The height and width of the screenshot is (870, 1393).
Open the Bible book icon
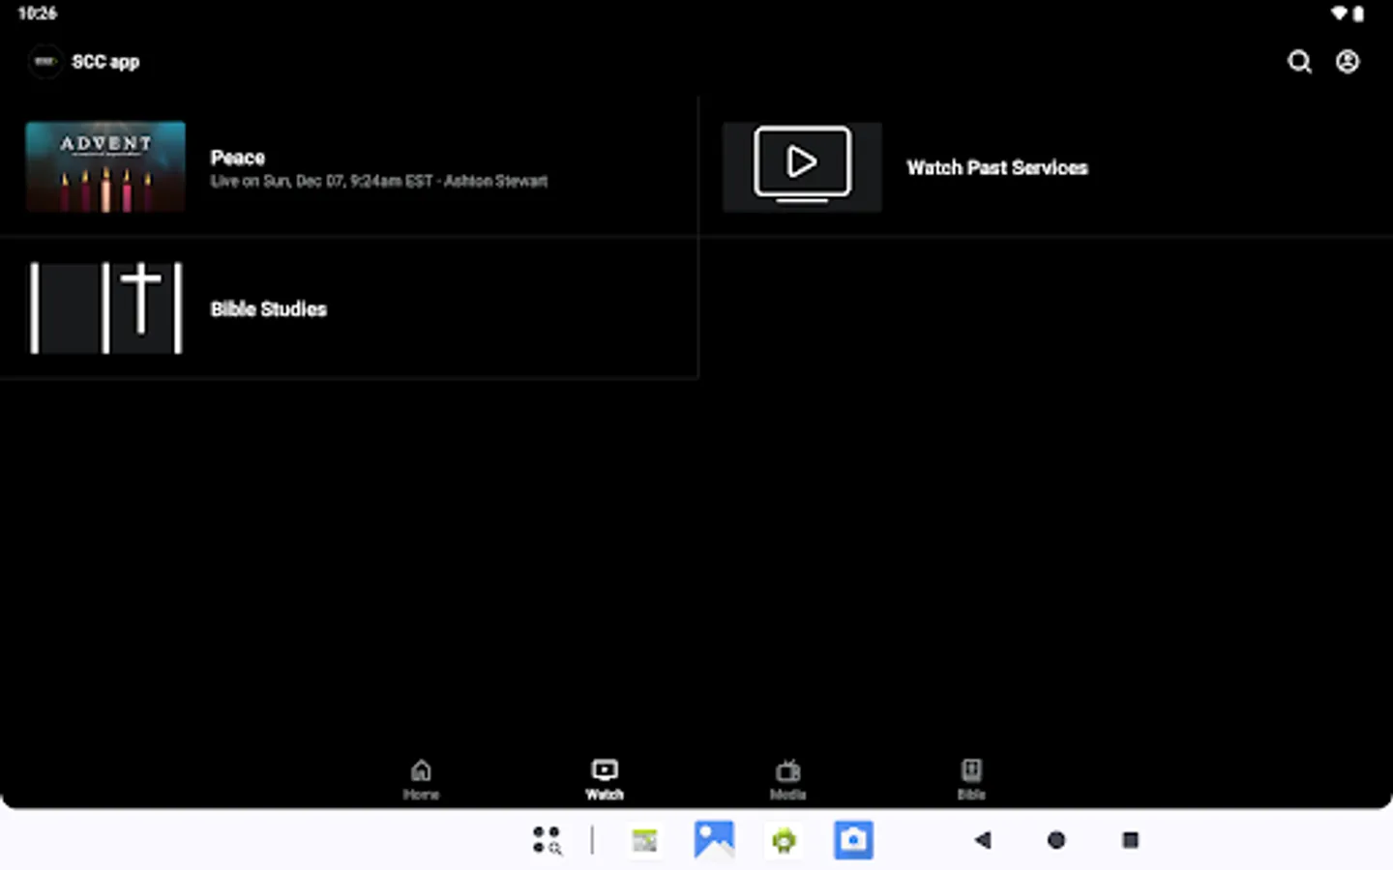pyautogui.click(x=970, y=768)
